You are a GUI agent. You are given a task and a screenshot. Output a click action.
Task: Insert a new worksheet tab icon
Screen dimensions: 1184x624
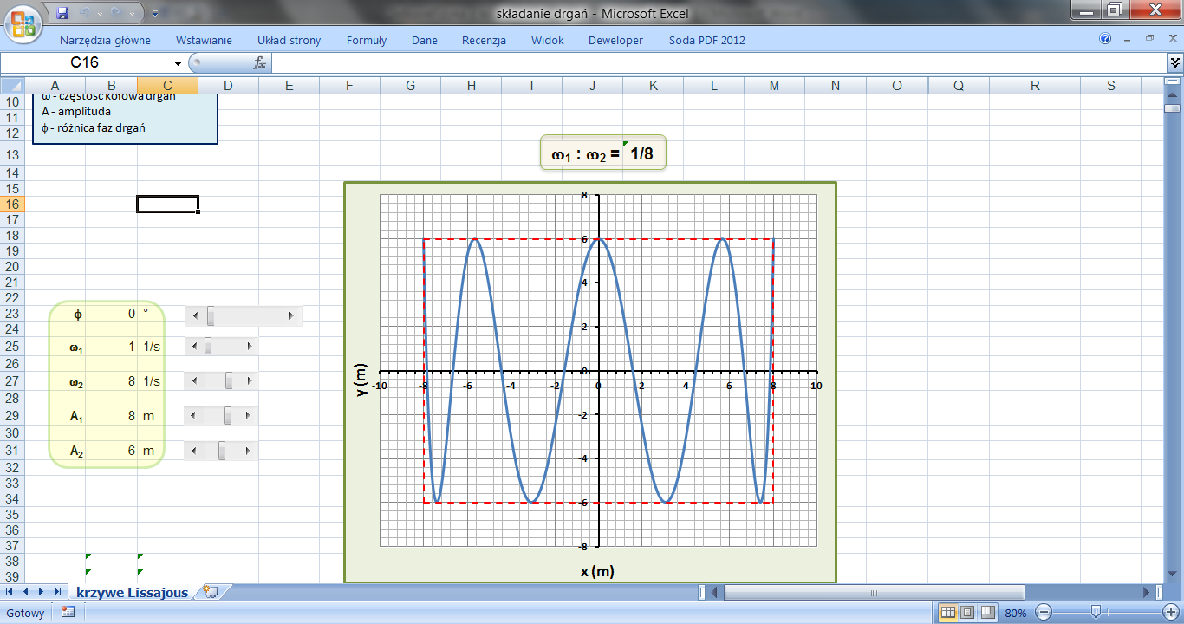[x=209, y=593]
